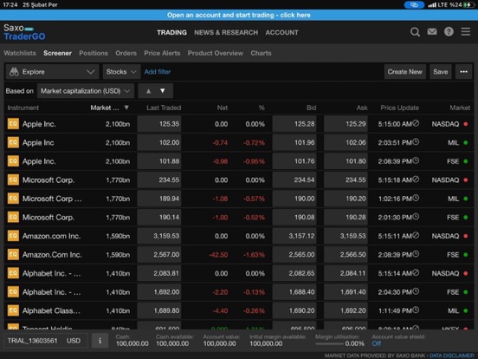Open NEWS & RESEARCH section
The image size is (478, 359).
pos(226,32)
